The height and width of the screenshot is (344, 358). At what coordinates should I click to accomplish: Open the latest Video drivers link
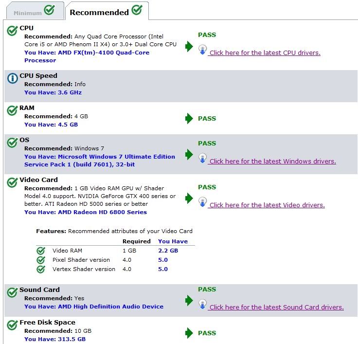pyautogui.click(x=267, y=205)
